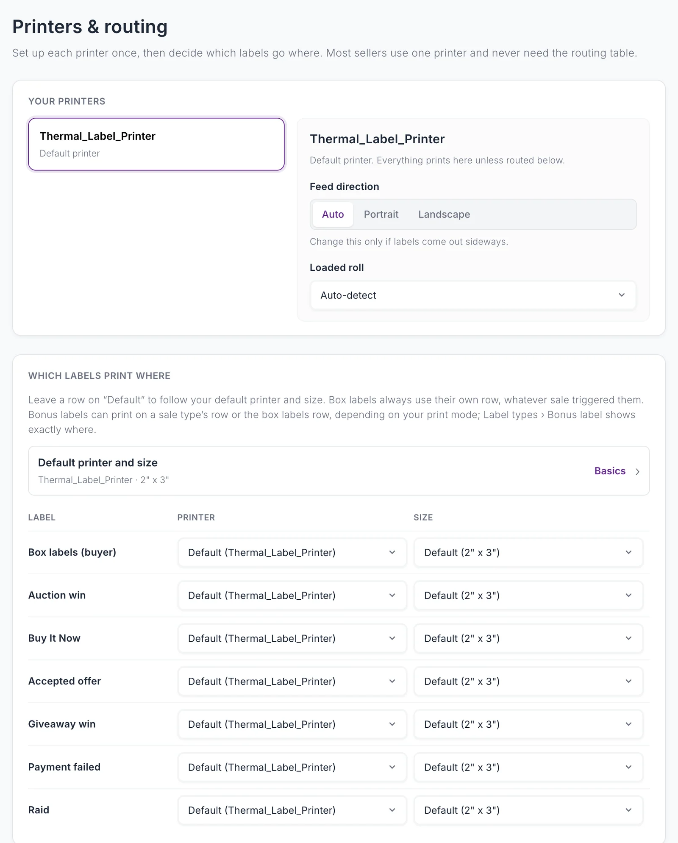Click the 'Box labels (buyer)' row label
The width and height of the screenshot is (678, 843).
72,552
